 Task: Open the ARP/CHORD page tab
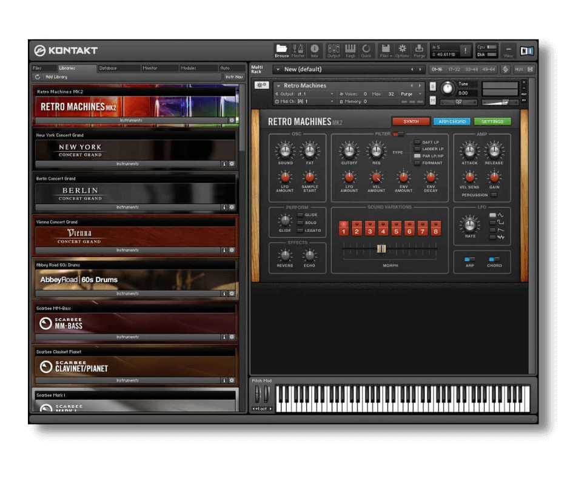(x=451, y=121)
